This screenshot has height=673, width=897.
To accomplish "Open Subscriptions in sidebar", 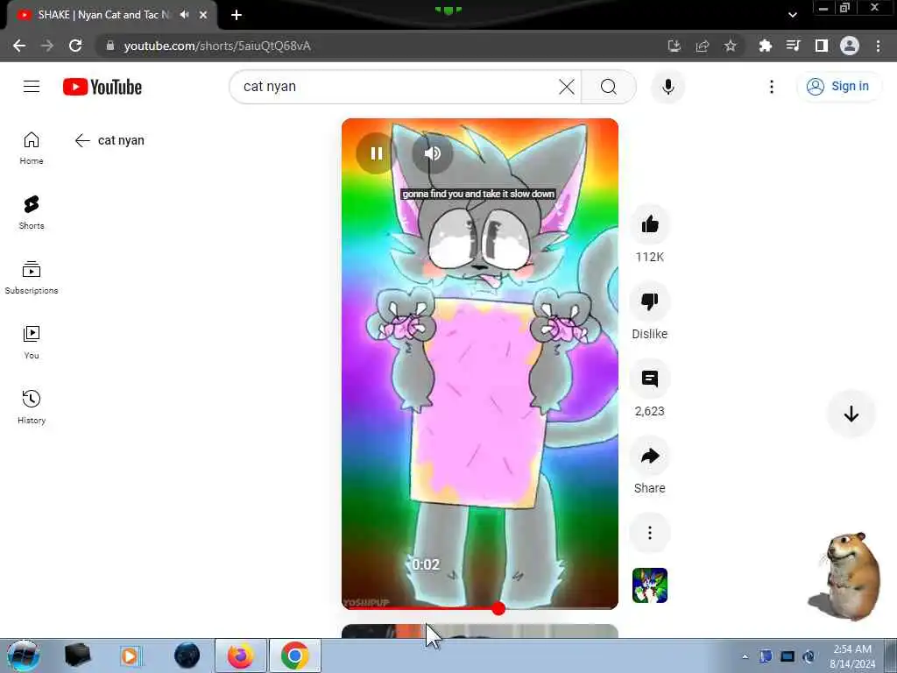I will 32,277.
